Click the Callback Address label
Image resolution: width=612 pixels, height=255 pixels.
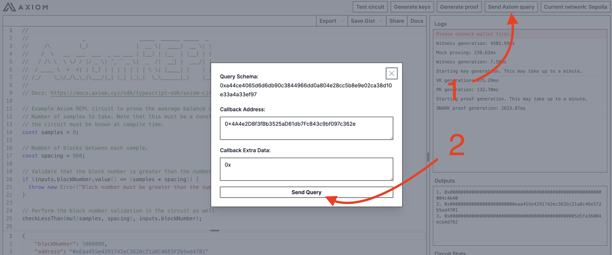[242, 109]
